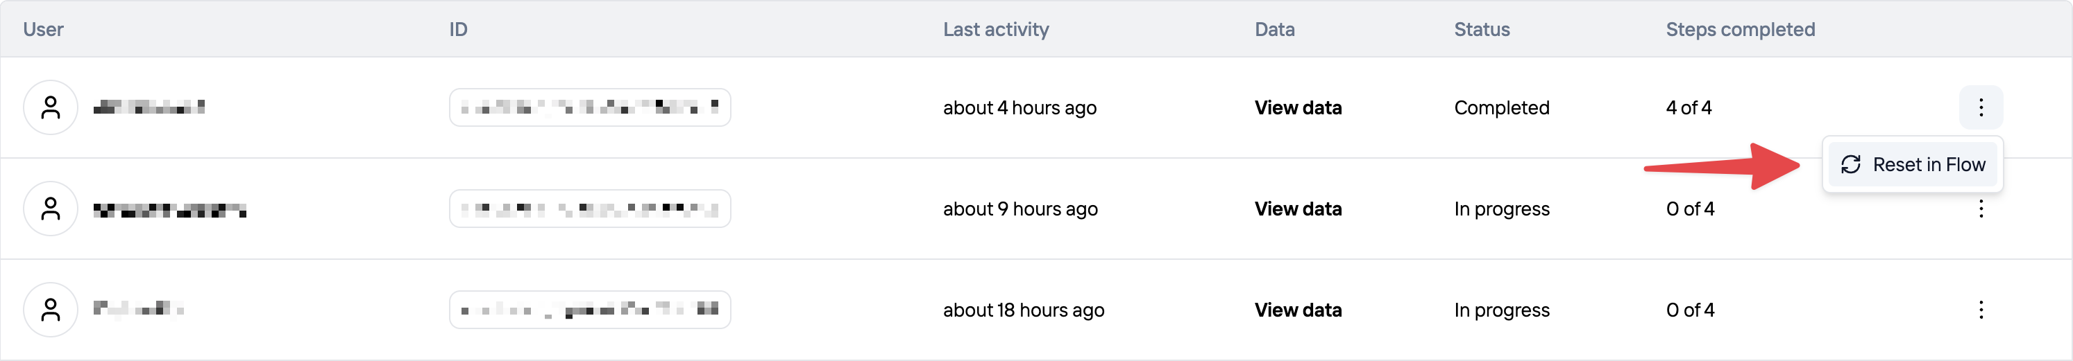Click the User column header
The image size is (2073, 361).
point(42,30)
